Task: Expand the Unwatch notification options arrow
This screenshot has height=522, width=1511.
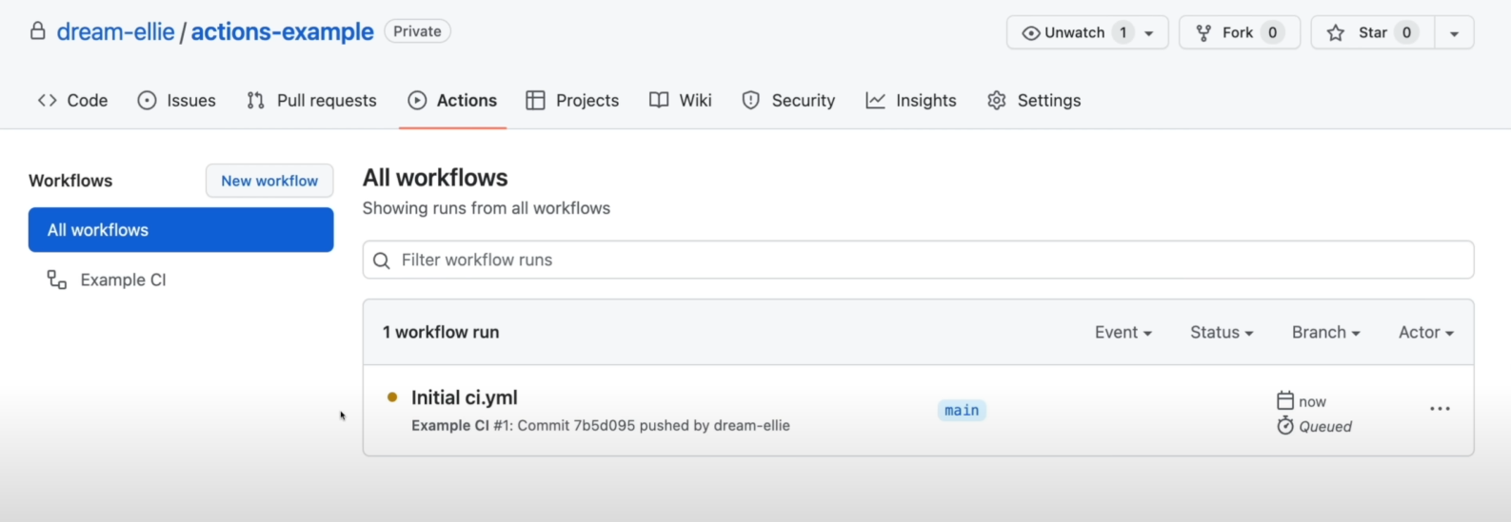Action: (x=1149, y=33)
